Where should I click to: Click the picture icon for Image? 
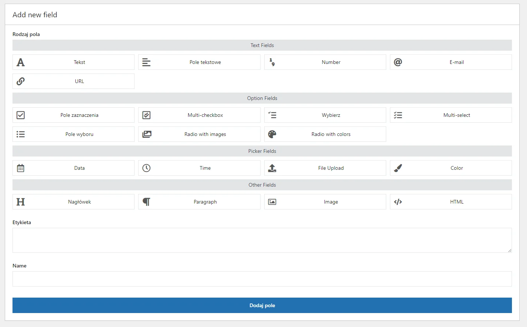272,202
